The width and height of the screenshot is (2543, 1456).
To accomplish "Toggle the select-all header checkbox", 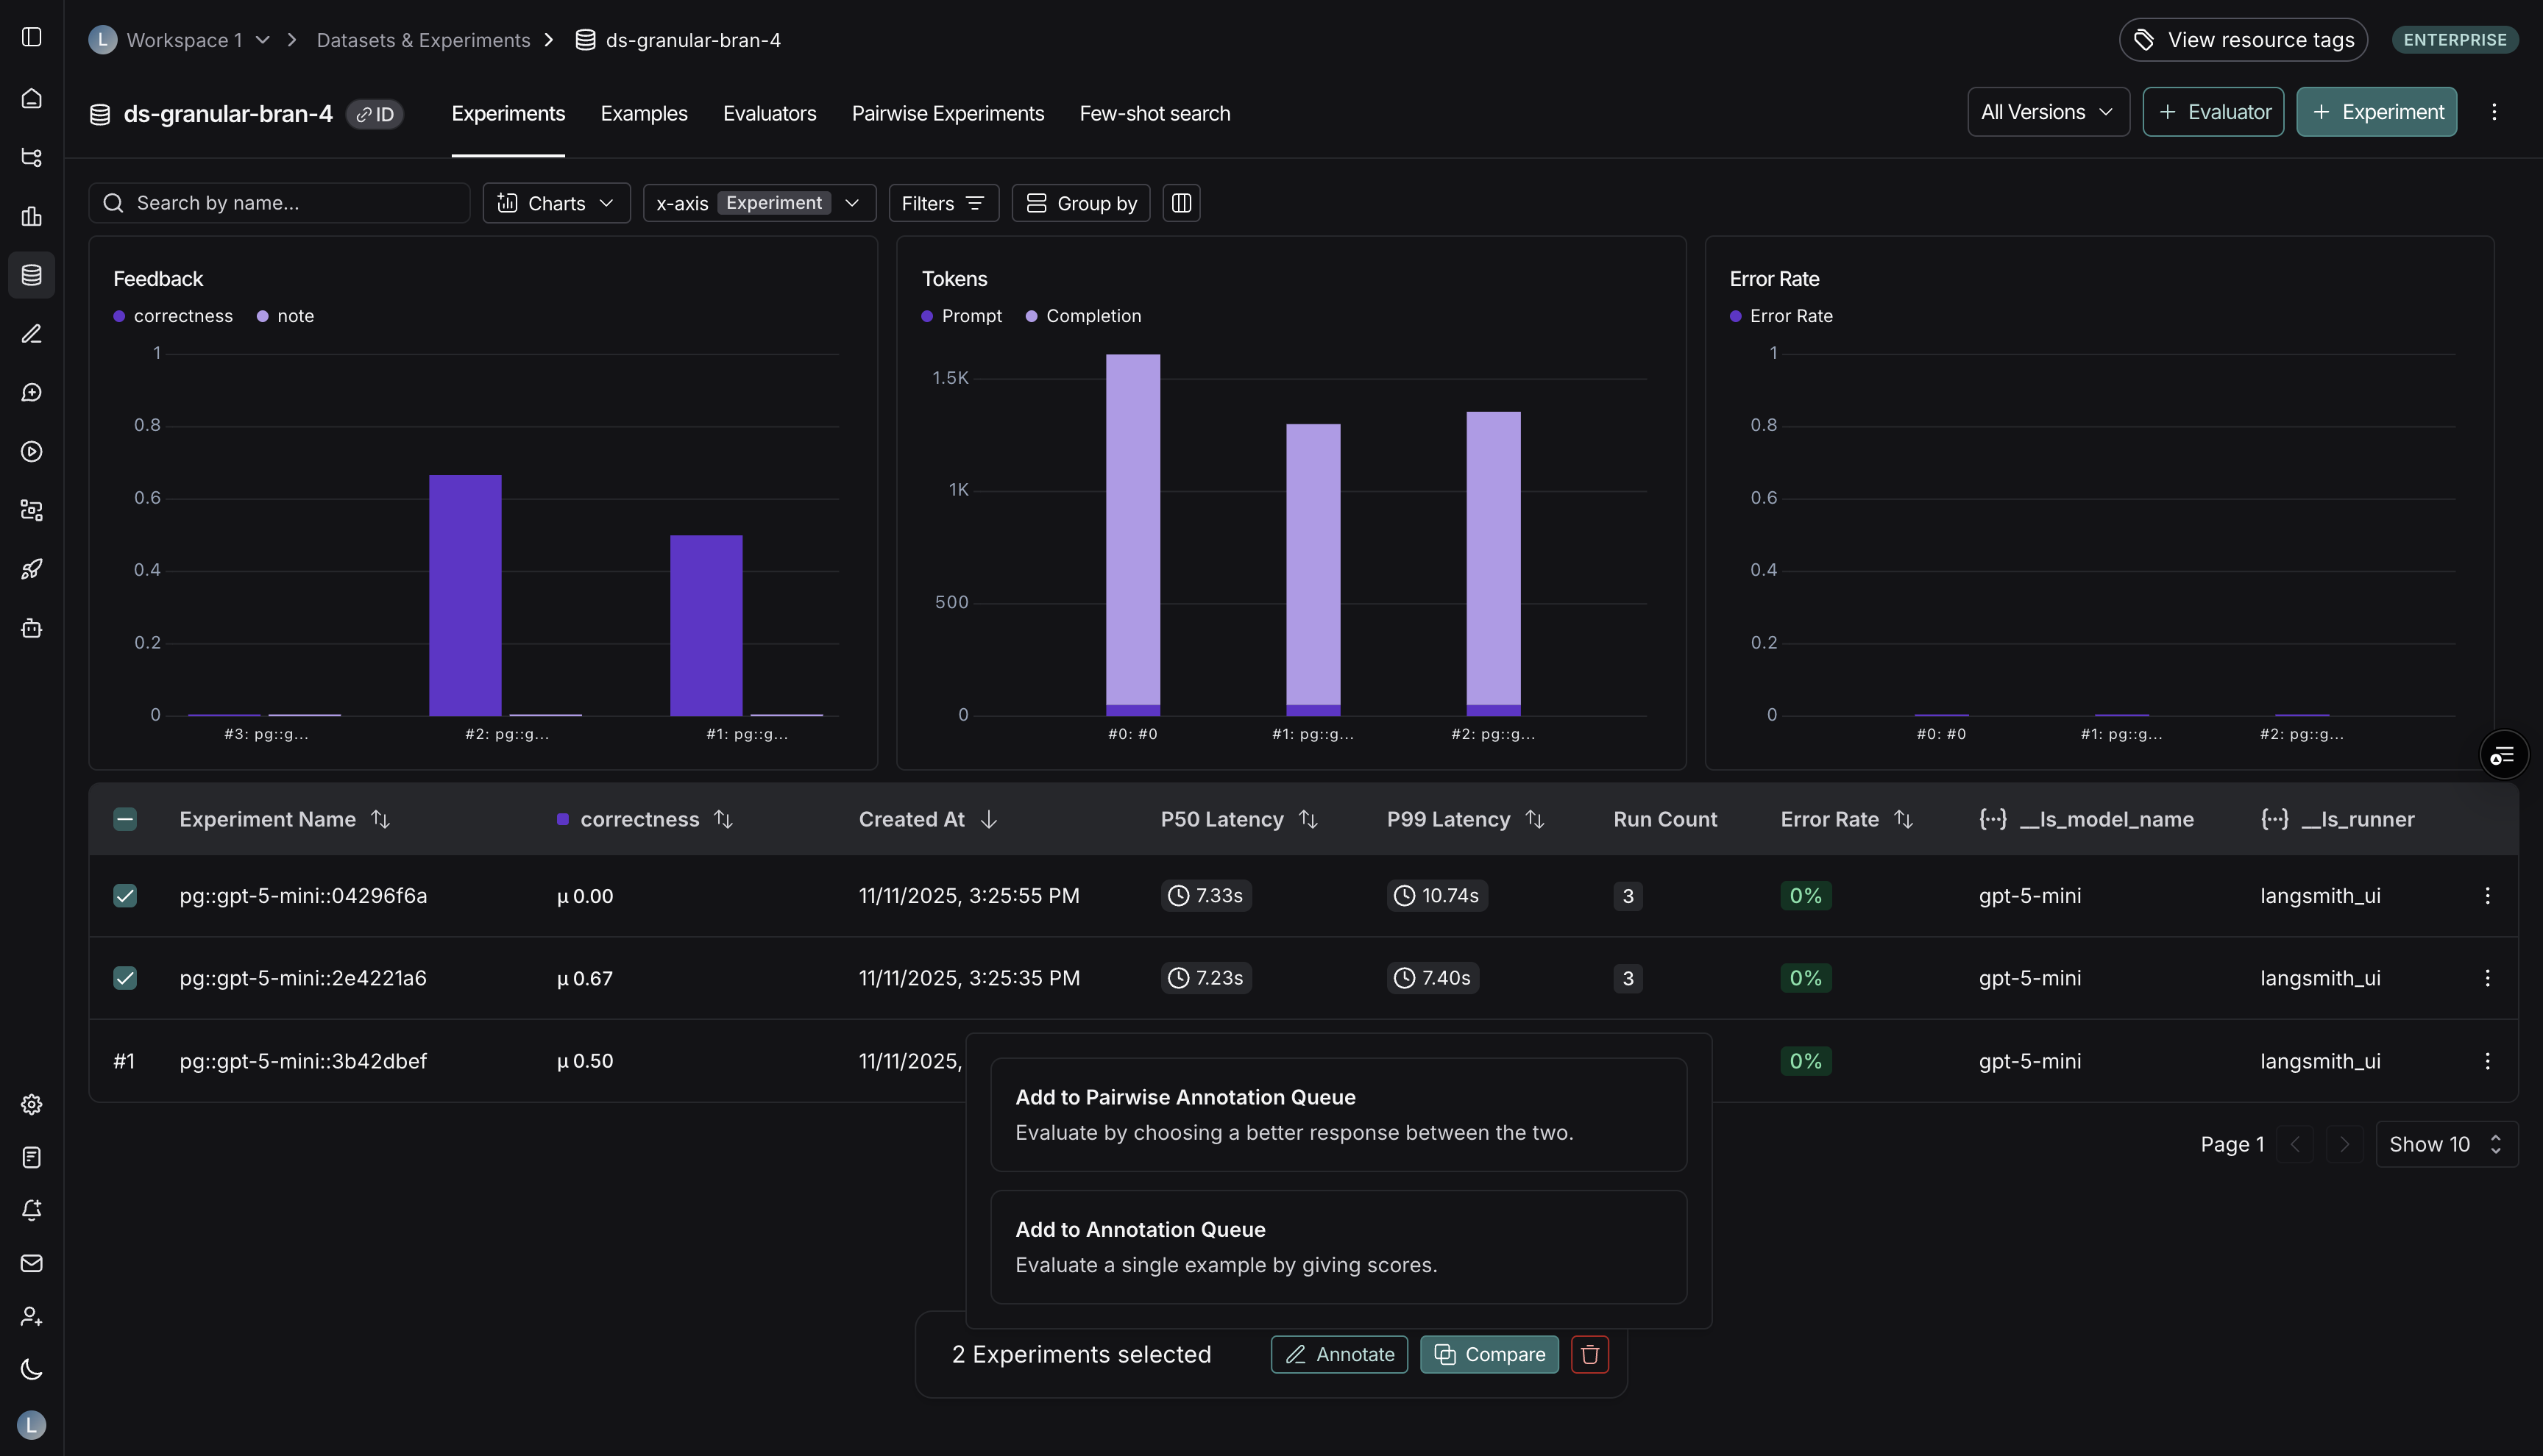I will [125, 819].
